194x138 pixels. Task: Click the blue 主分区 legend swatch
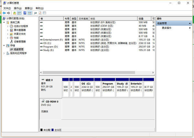point(53,130)
